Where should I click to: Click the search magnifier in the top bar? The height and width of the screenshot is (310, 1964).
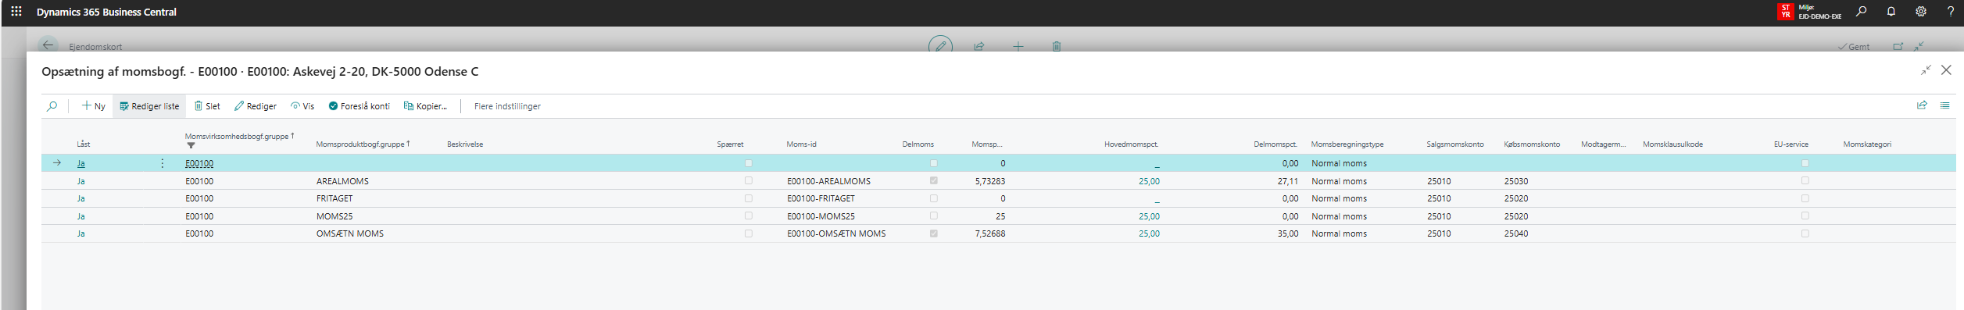pos(1862,12)
